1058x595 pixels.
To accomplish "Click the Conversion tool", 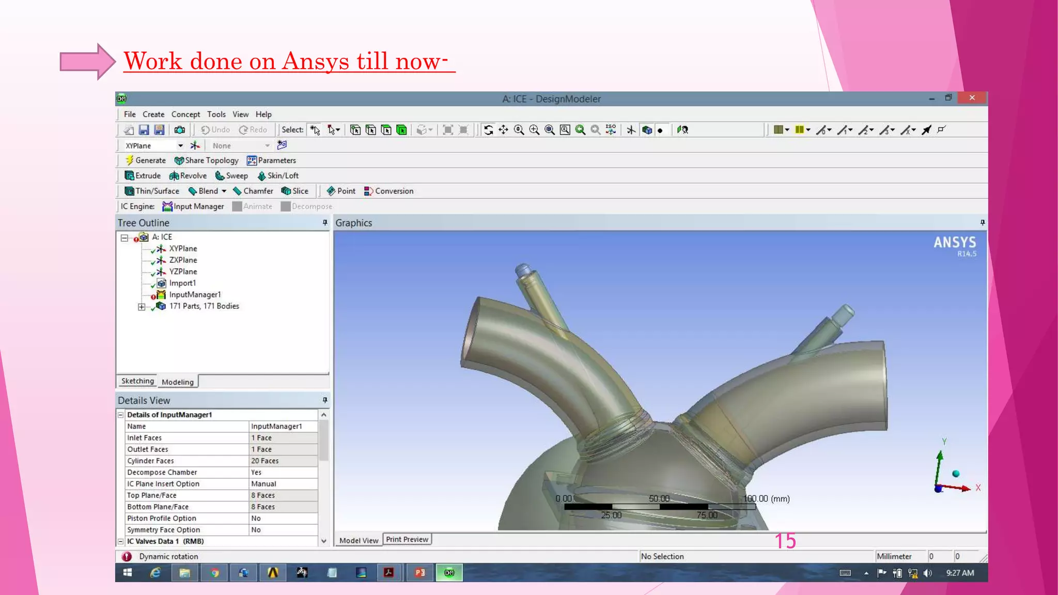I will (389, 191).
